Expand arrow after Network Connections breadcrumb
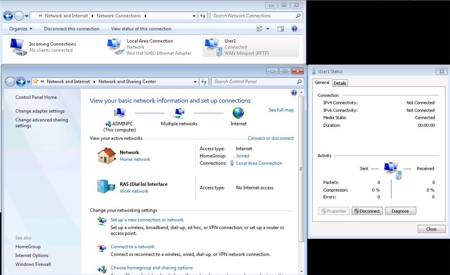The height and width of the screenshot is (275, 450). tap(145, 16)
